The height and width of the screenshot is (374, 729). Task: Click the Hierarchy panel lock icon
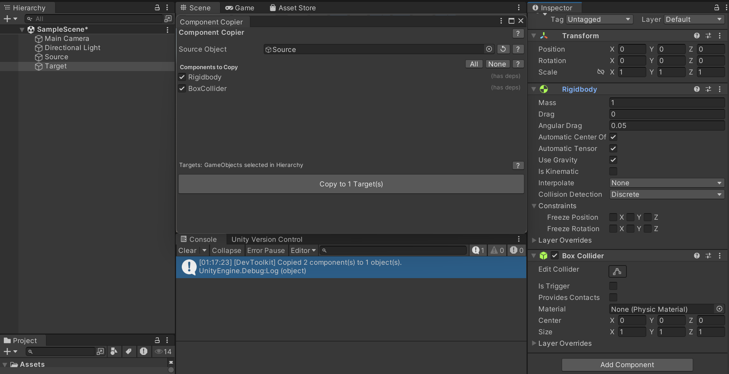click(x=157, y=8)
